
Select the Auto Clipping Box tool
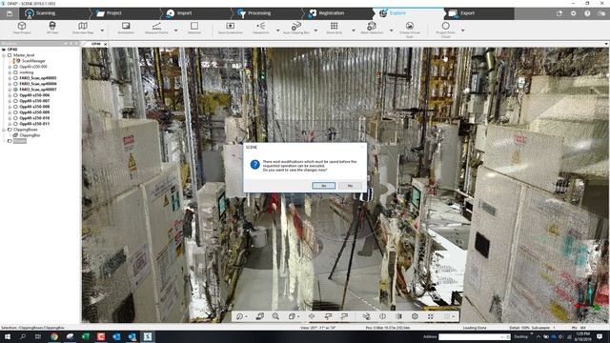pyautogui.click(x=296, y=28)
